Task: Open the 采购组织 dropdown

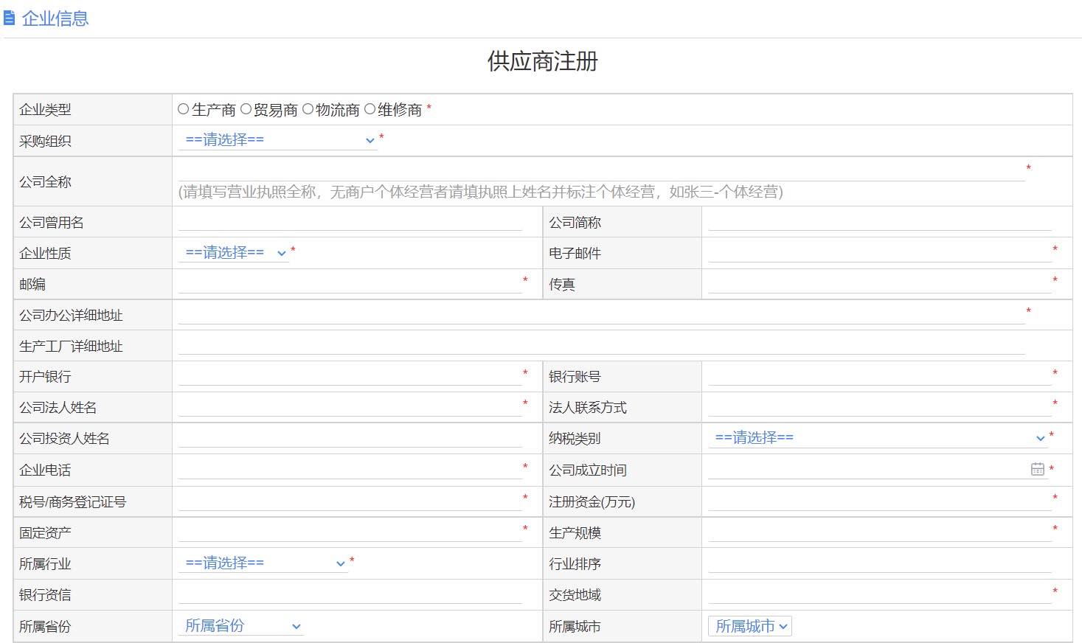Action: [x=278, y=140]
